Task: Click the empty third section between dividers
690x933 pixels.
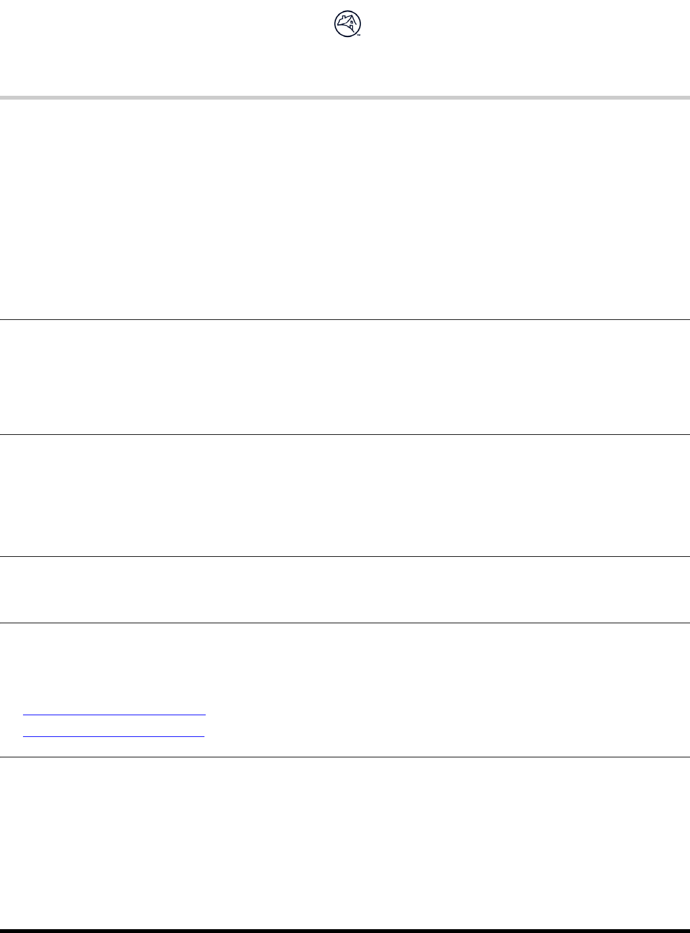Action: 345,495
